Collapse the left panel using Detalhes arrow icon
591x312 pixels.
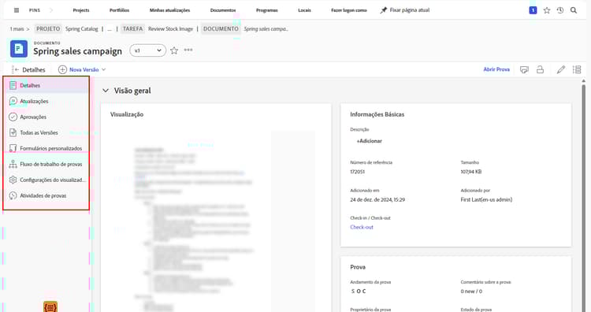15,69
